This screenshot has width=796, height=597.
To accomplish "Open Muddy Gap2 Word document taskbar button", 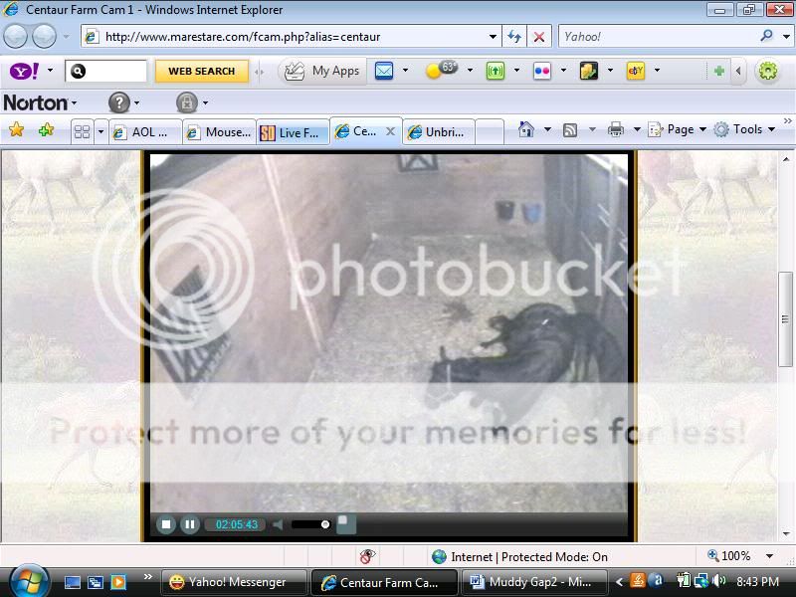I will click(x=533, y=582).
